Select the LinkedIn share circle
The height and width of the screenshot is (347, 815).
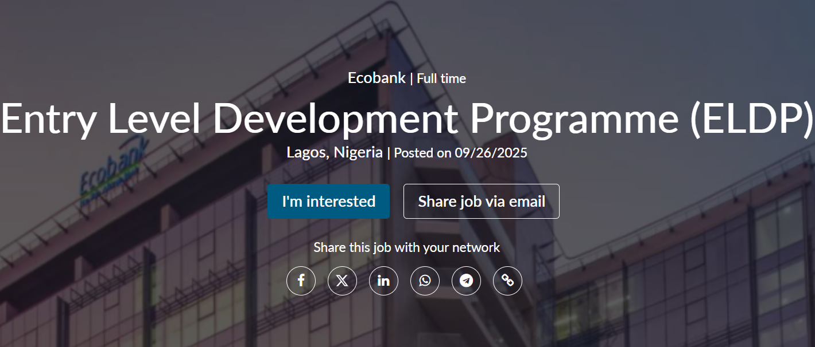point(383,281)
